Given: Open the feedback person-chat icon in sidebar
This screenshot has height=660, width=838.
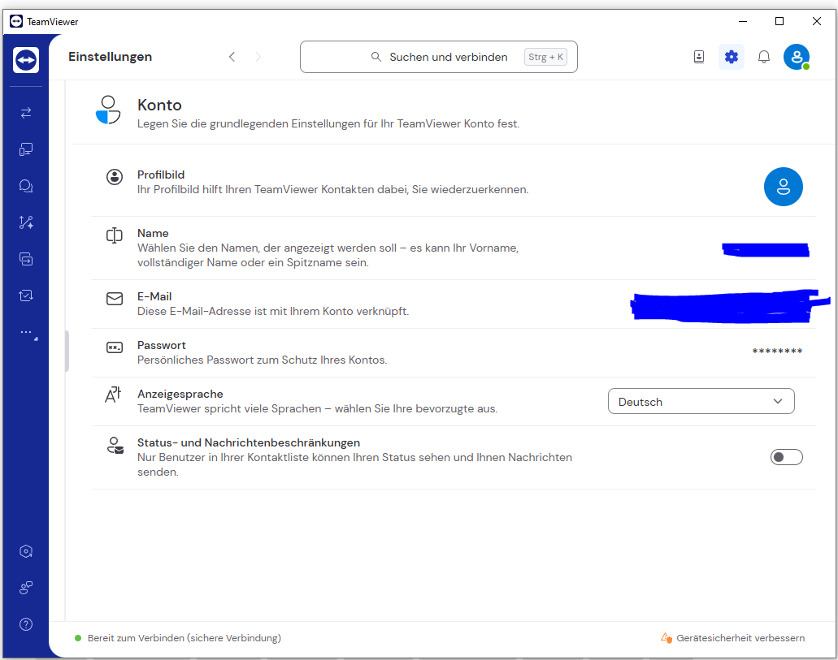Looking at the screenshot, I should coord(26,588).
